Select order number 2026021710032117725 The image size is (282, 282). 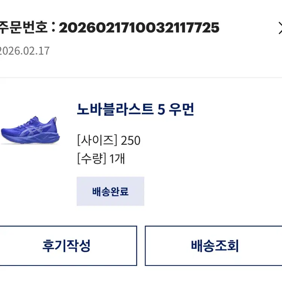139,27
